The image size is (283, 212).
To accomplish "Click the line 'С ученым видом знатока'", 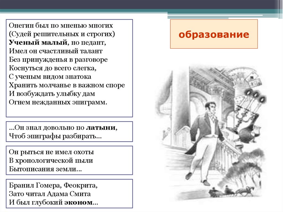I will 50,77.
